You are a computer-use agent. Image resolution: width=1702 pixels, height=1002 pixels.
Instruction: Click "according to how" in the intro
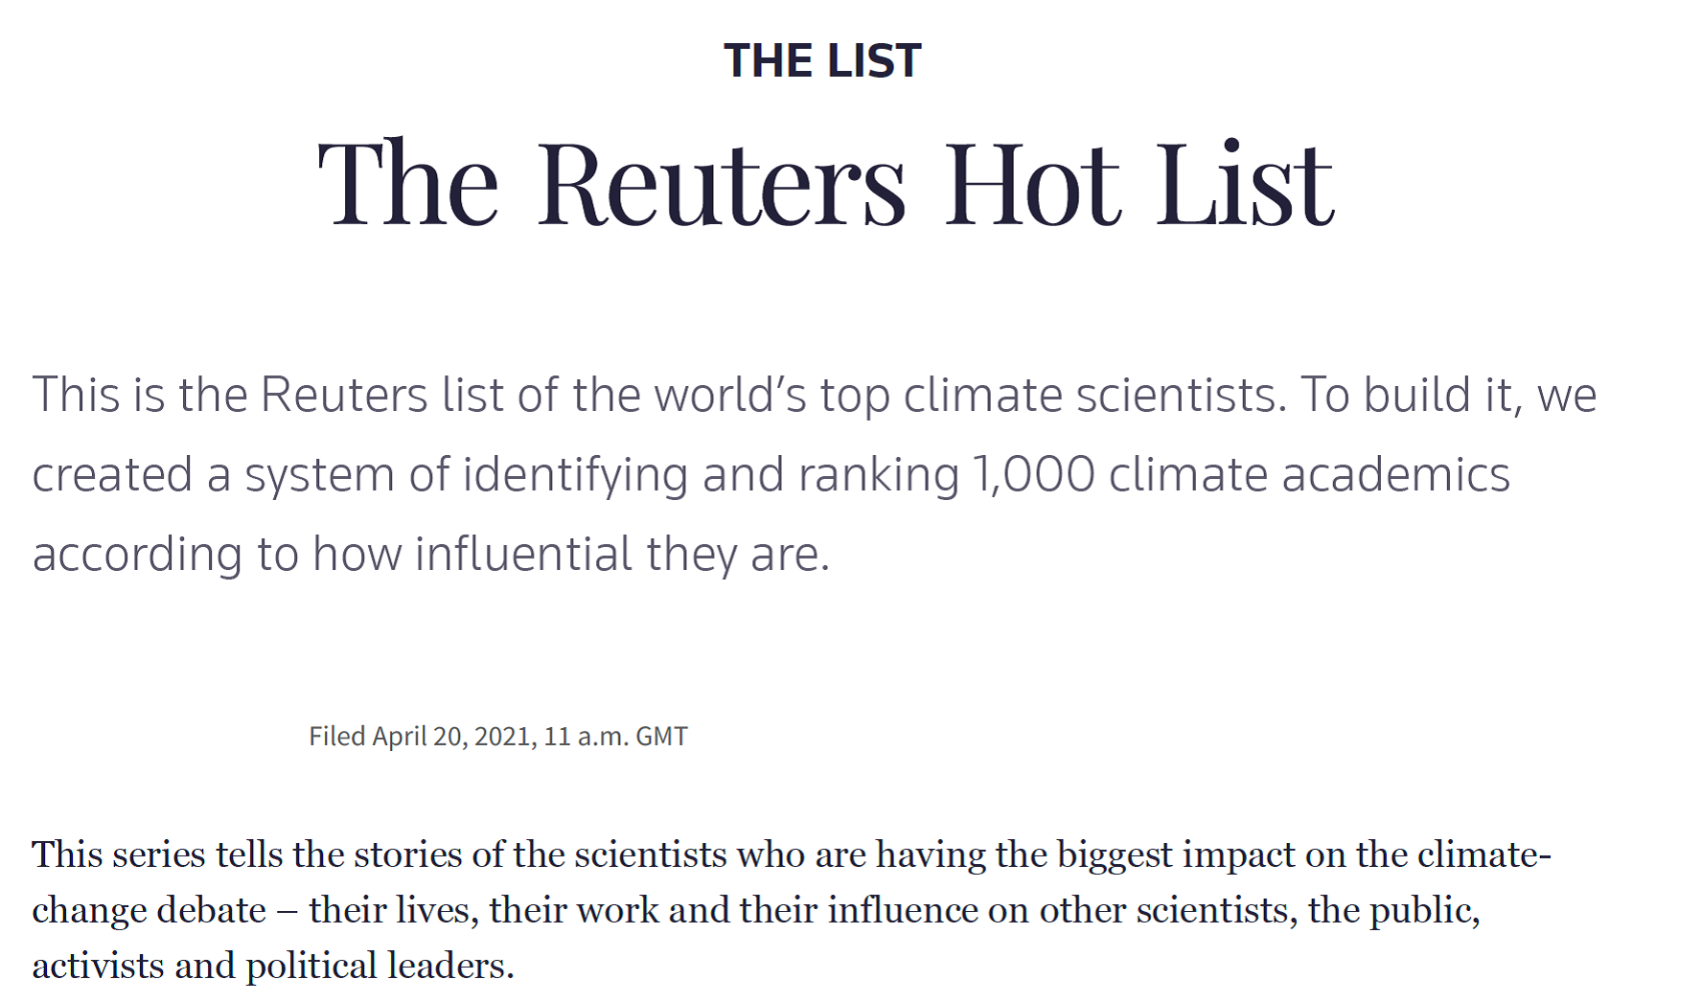click(x=217, y=555)
